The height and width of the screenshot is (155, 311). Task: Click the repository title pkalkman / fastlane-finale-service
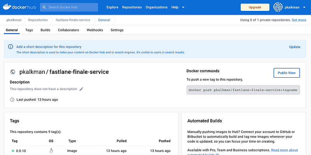coord(64,72)
